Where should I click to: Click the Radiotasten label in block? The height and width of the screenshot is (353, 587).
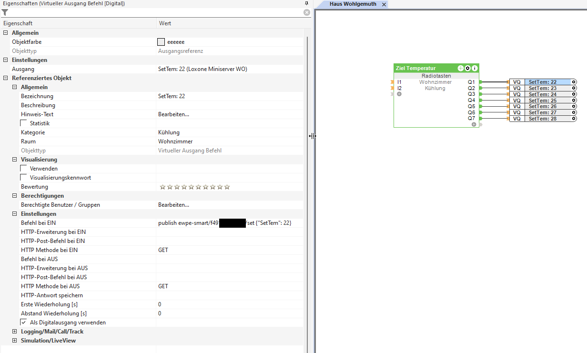pos(436,76)
